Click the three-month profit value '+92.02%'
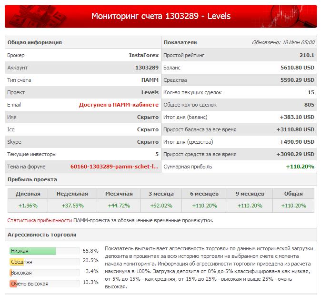Image resolution: width=321 pixels, height=295 pixels. [161, 206]
